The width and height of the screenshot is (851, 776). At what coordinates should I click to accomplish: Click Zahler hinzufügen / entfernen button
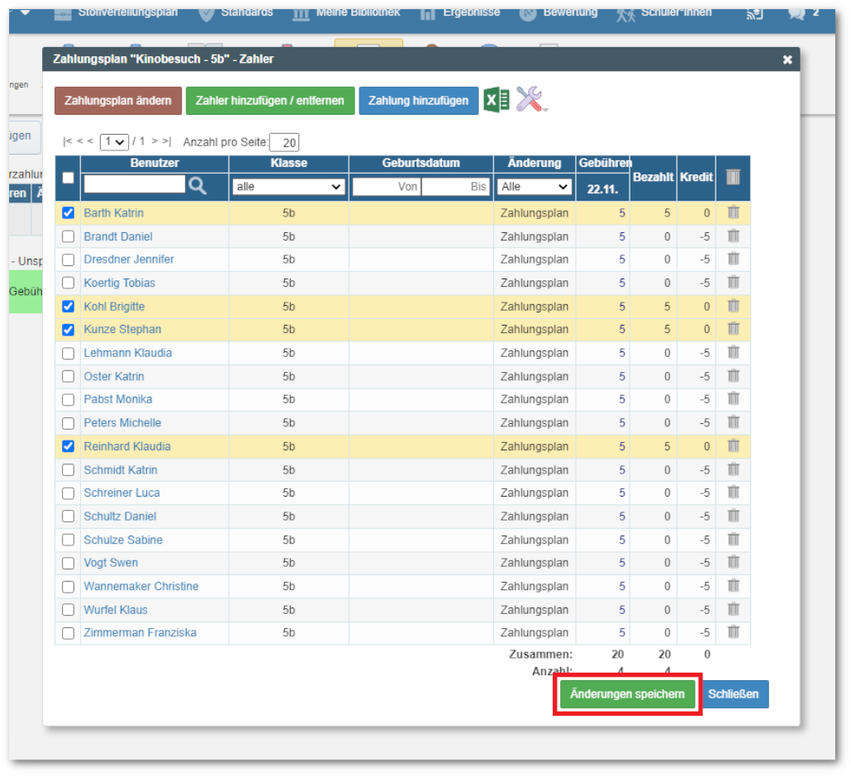pyautogui.click(x=269, y=101)
